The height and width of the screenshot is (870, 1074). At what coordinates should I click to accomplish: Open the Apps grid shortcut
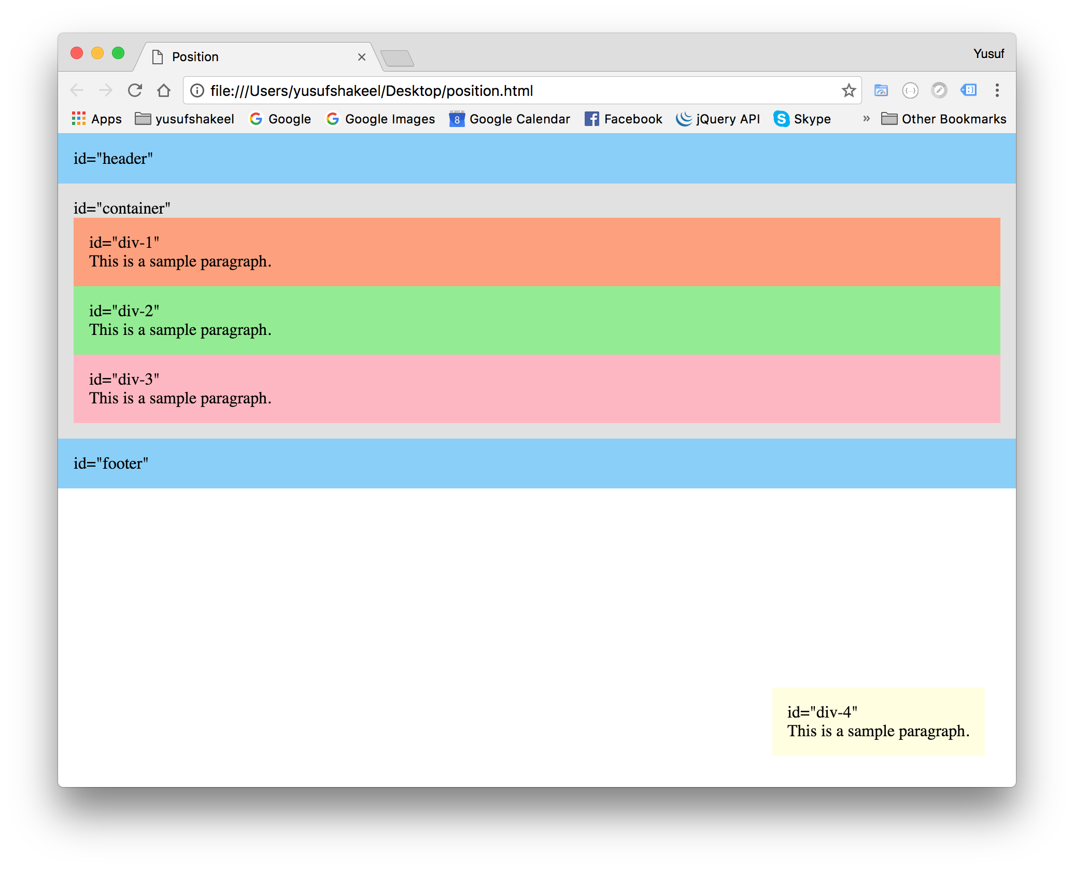tap(97, 119)
